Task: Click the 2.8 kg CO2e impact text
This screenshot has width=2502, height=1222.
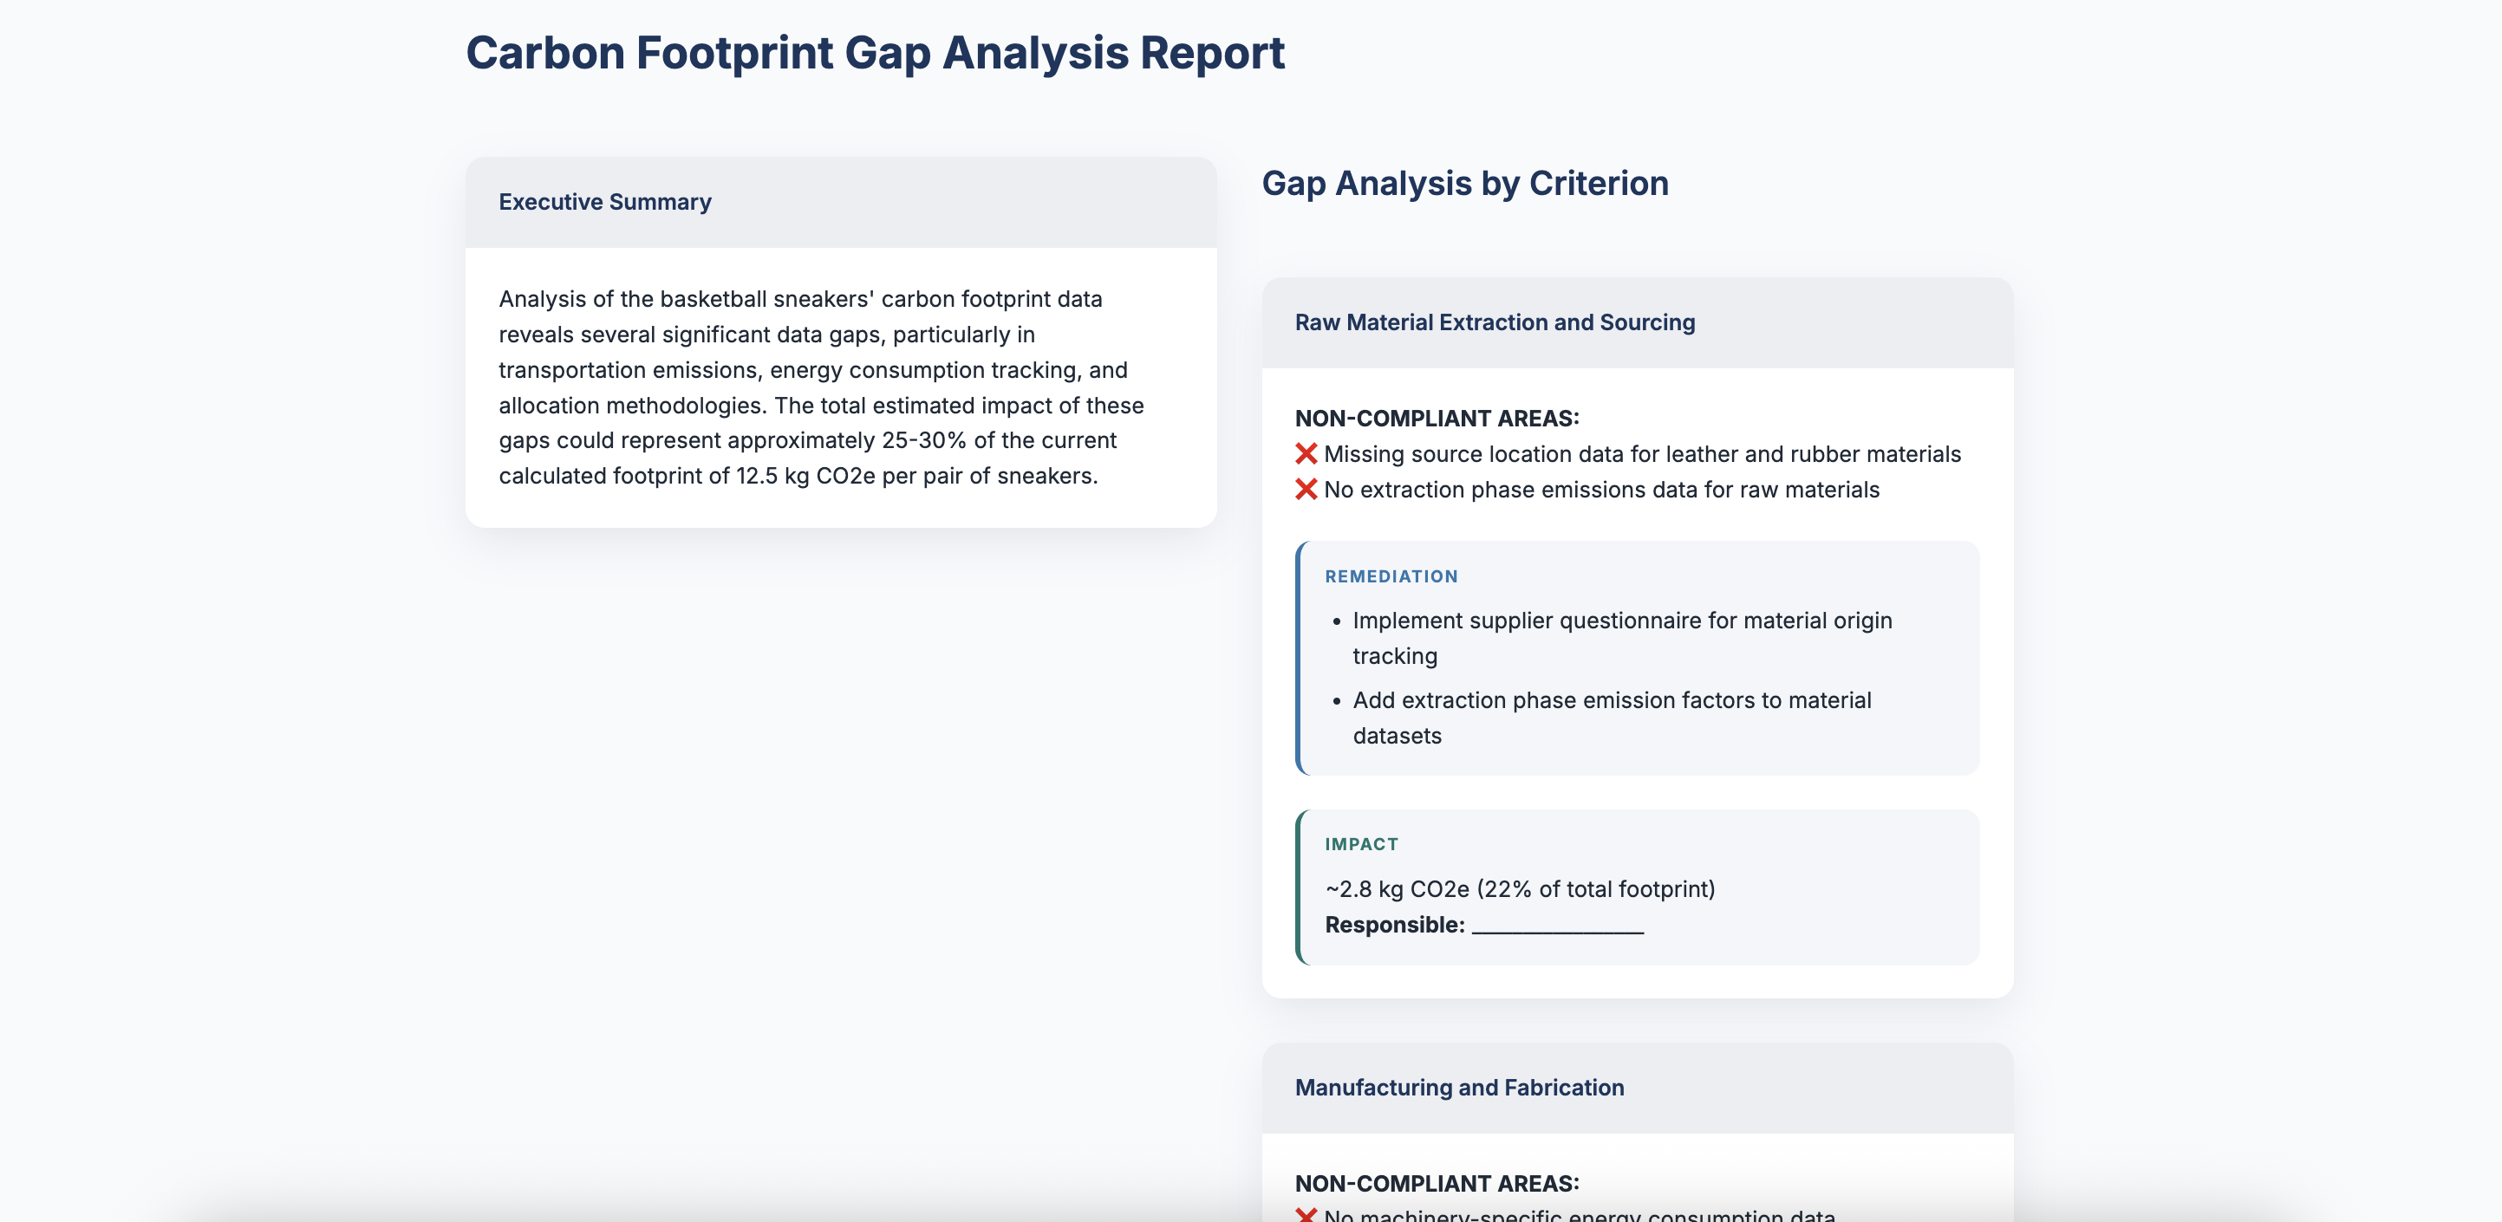Action: pyautogui.click(x=1519, y=889)
